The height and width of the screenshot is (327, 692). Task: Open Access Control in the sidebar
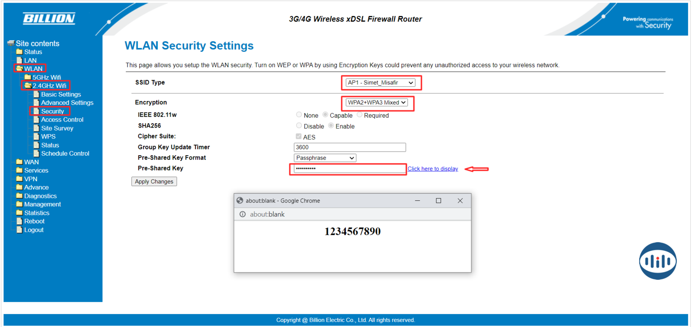pyautogui.click(x=62, y=120)
